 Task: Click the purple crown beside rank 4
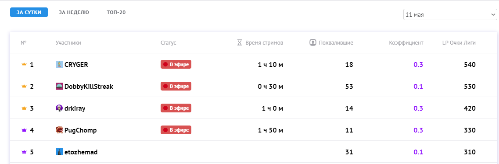[24, 130]
